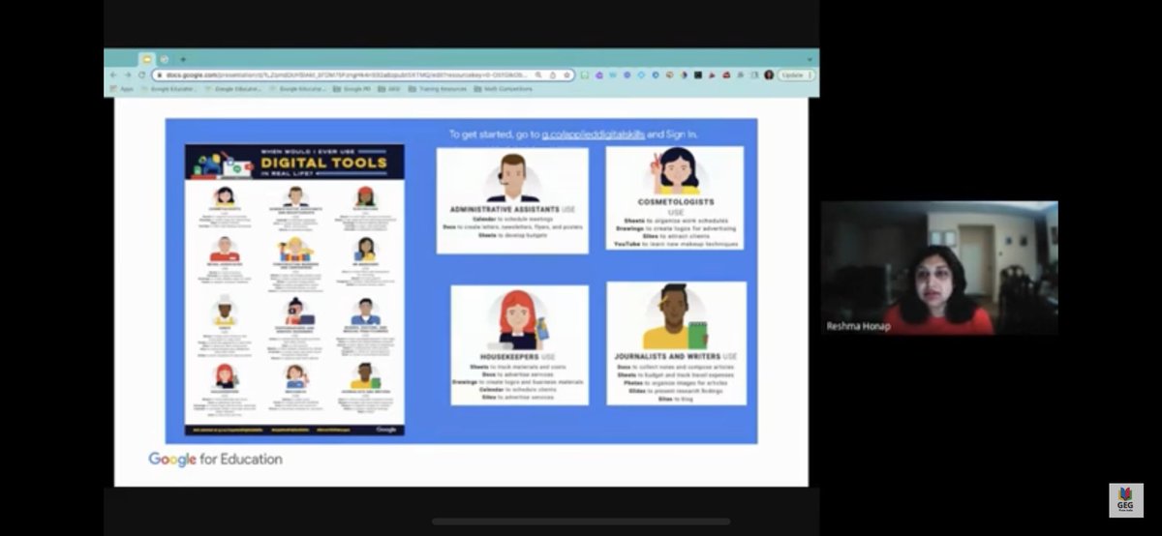Click "YouTube to learn new makeup techniques" text
This screenshot has height=536, width=1162.
tap(676, 244)
